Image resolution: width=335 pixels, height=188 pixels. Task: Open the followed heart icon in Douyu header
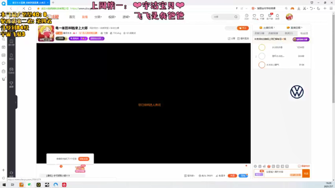(254, 16)
